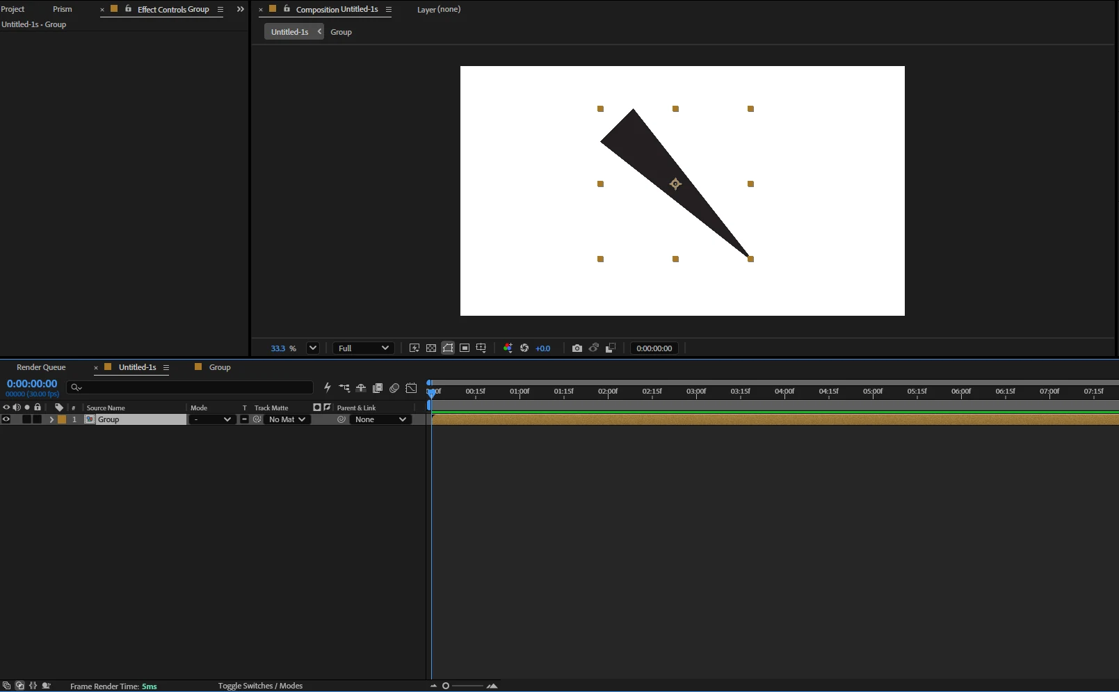
Task: Switch to the Layer (none) tab
Action: point(439,9)
